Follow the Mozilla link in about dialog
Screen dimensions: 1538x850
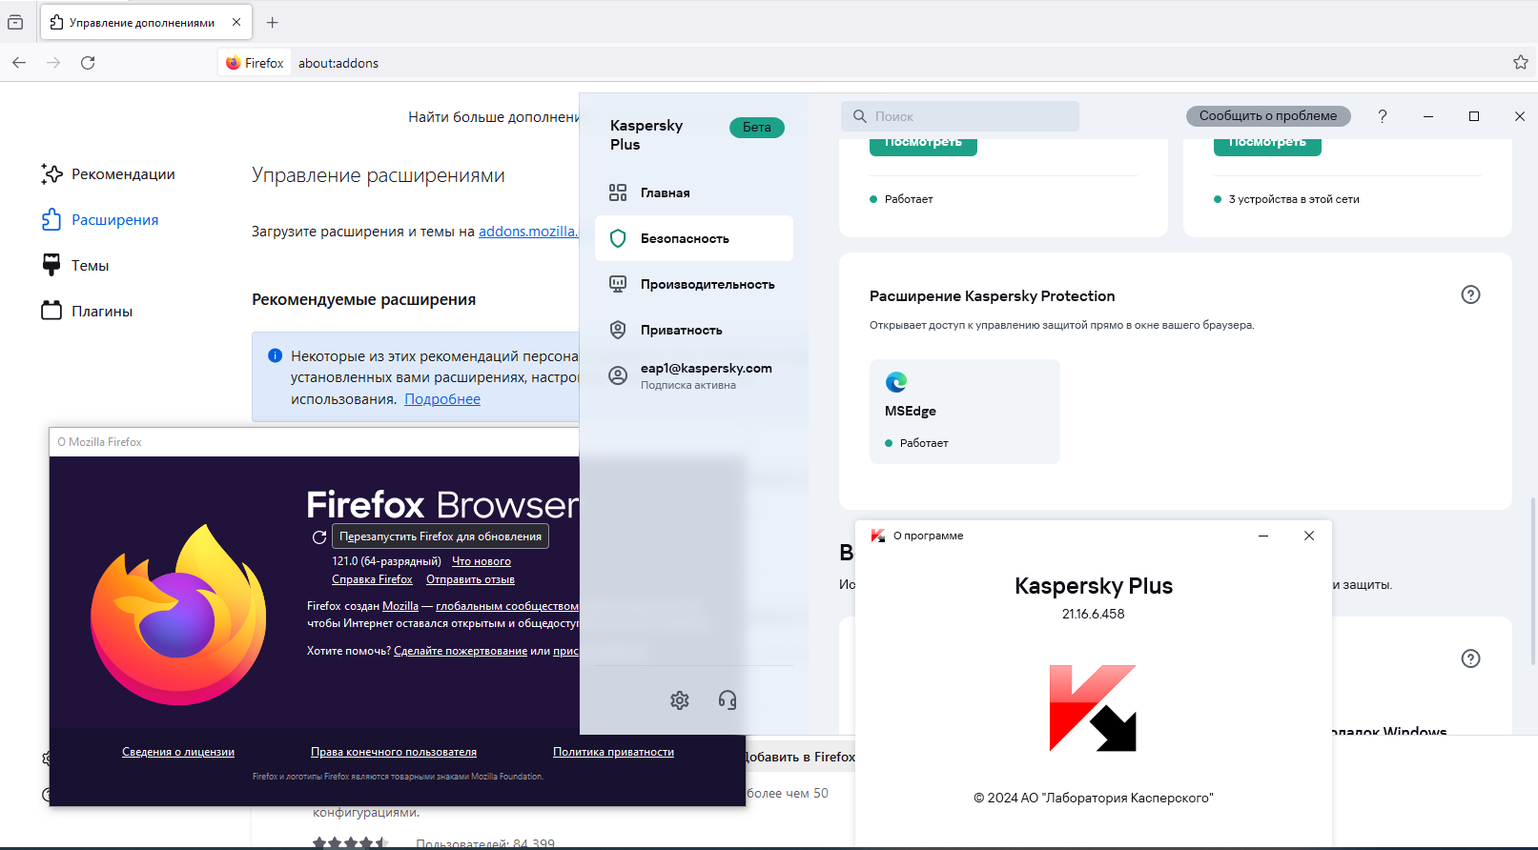(400, 606)
